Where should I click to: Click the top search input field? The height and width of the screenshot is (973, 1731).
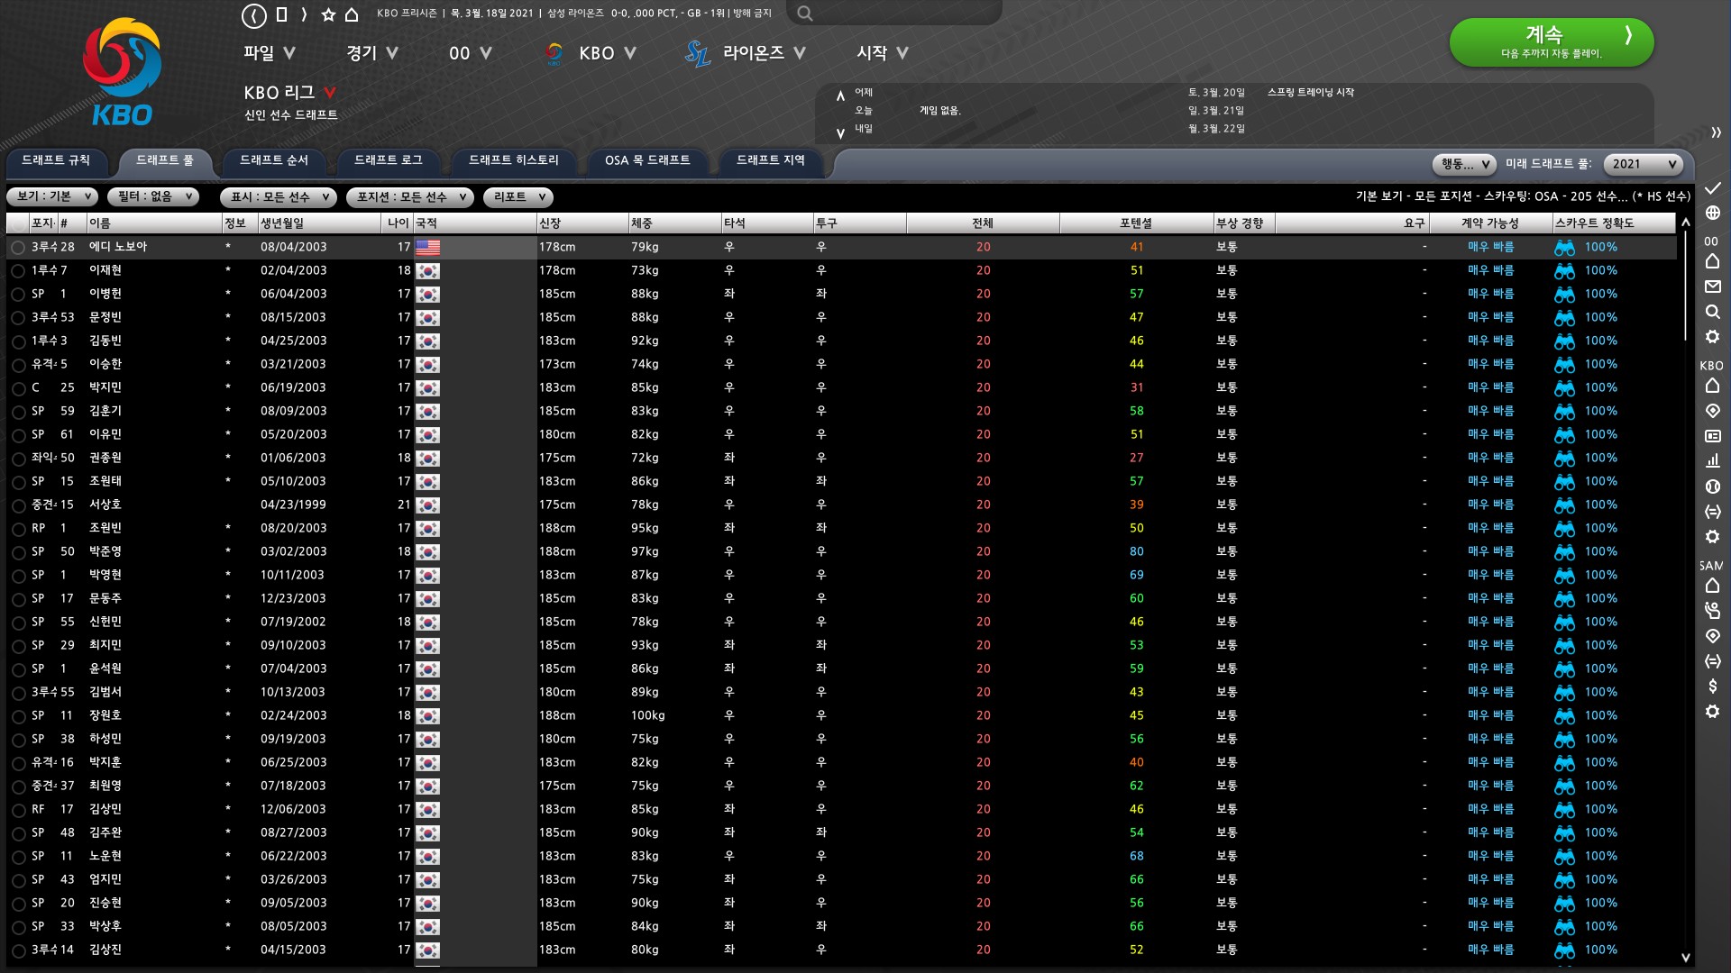902,14
